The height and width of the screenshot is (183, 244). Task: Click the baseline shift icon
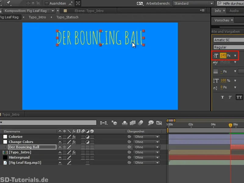pyautogui.click(x=215, y=88)
